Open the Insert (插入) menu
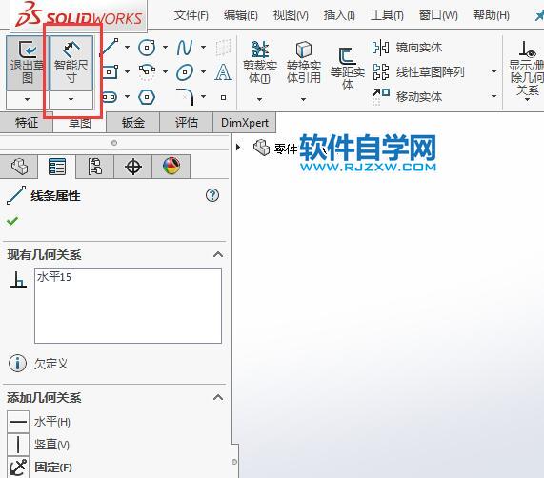 point(339,15)
